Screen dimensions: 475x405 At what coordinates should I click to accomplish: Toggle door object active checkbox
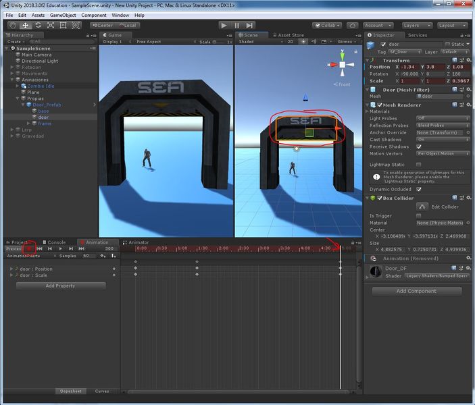[x=383, y=44]
